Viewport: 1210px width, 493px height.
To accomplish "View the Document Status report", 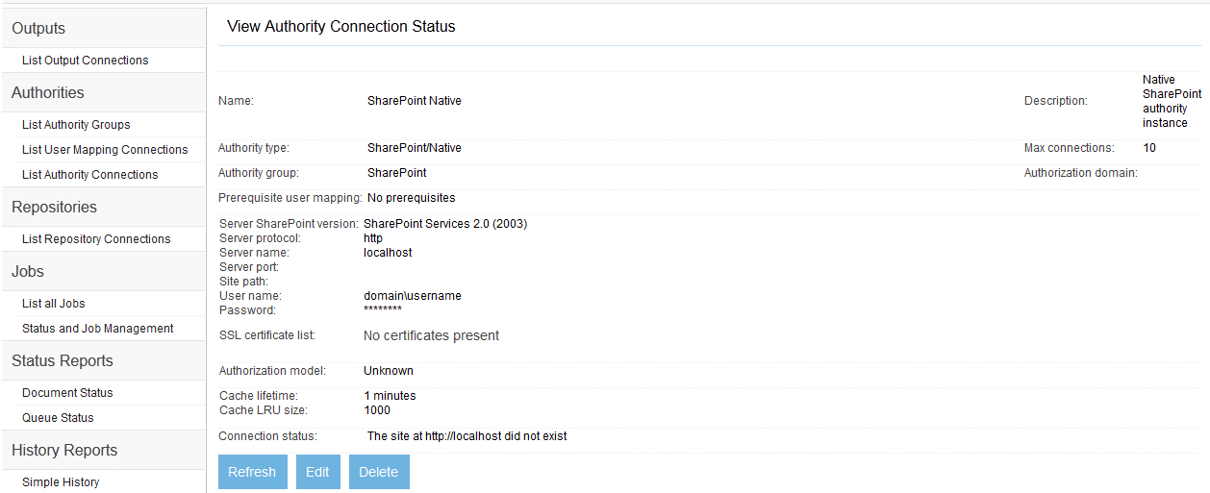I will [x=67, y=393].
